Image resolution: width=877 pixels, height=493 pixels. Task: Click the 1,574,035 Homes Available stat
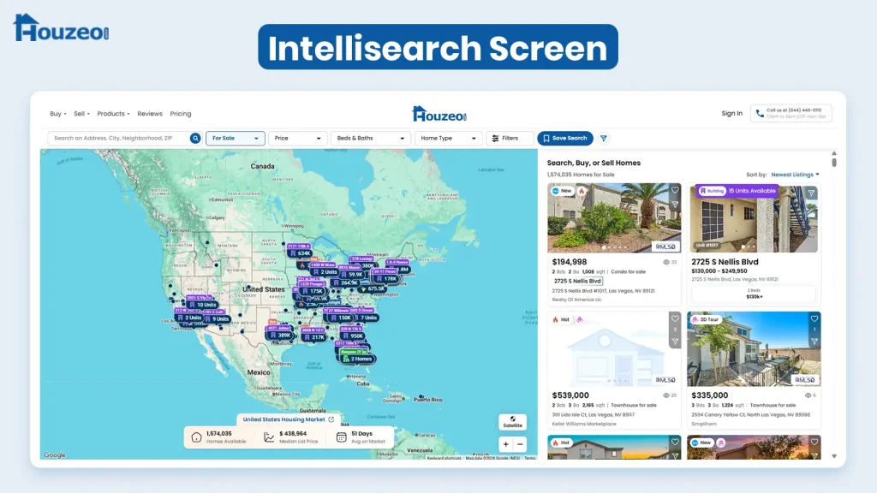(x=219, y=437)
